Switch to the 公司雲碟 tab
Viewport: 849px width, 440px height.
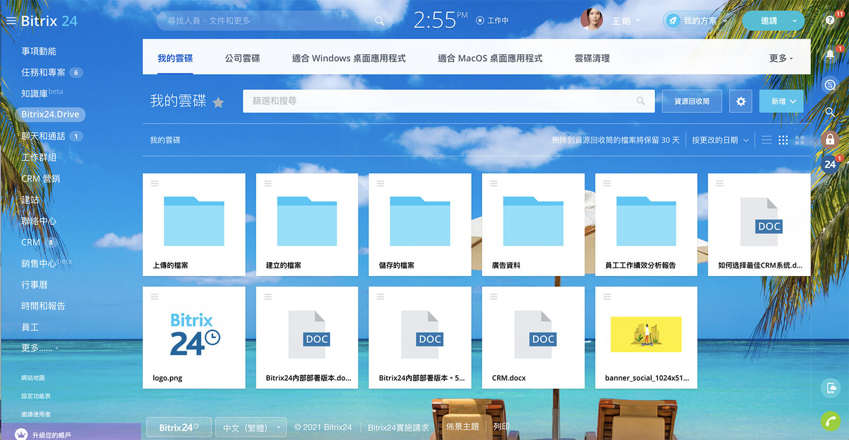click(242, 58)
